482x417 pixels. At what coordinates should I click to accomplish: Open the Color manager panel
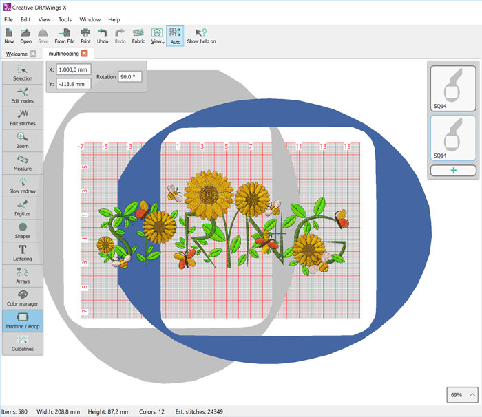(x=23, y=297)
